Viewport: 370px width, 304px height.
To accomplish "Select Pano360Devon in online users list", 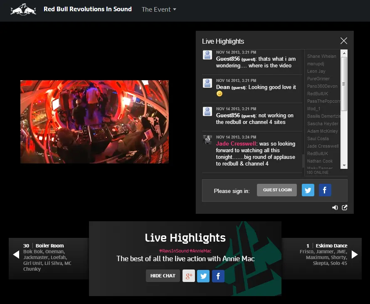I will click(322, 86).
